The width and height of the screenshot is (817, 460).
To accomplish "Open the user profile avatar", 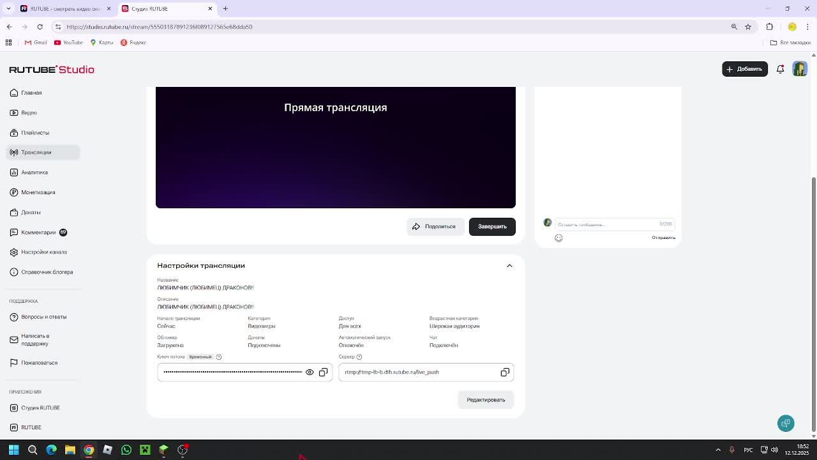I will 800,69.
